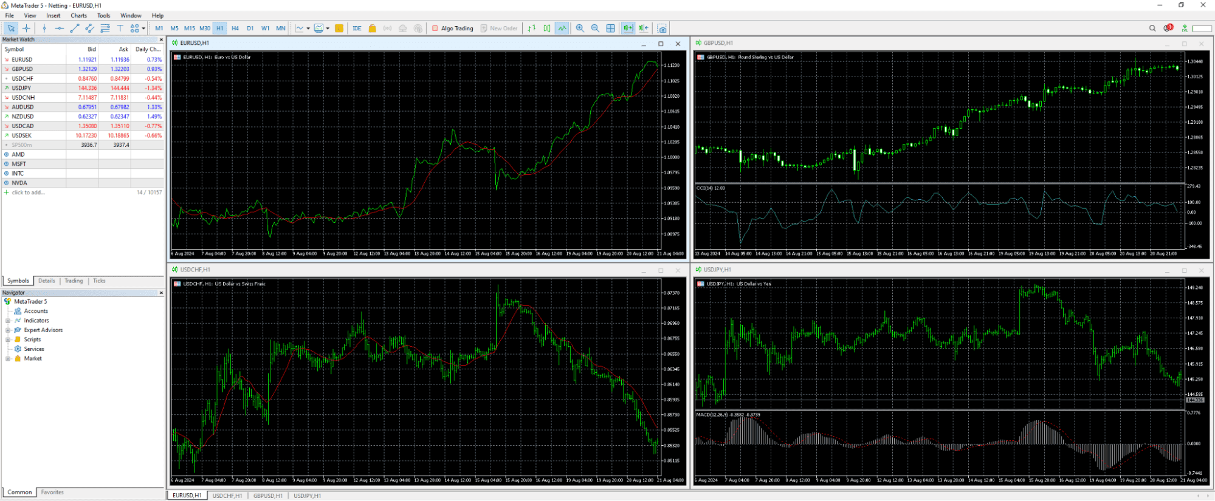Tile chart windows using grid icon
The height and width of the screenshot is (501, 1215).
(x=610, y=29)
